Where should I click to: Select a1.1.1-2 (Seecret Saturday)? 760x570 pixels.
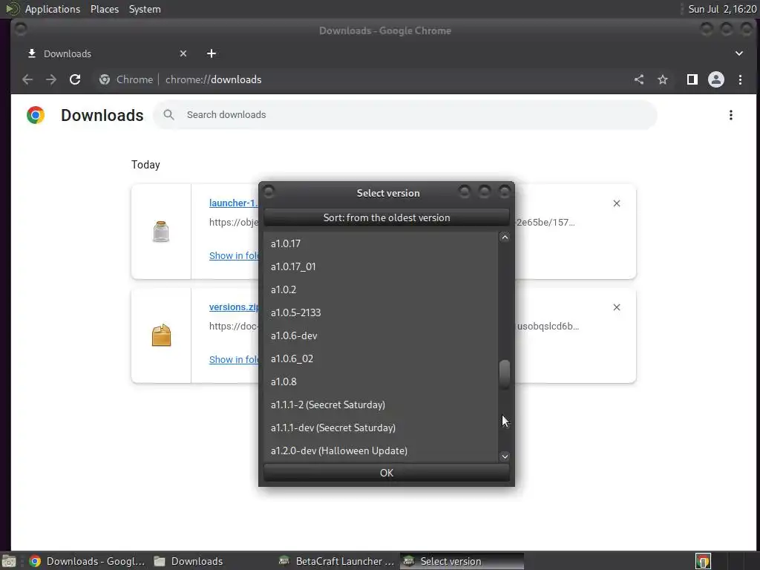381,404
